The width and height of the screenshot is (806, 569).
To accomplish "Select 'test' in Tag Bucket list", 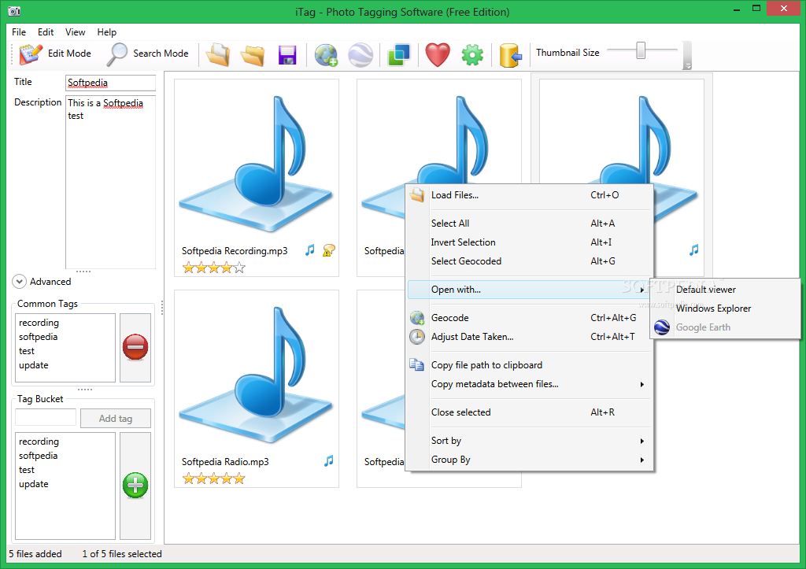I will click(27, 470).
